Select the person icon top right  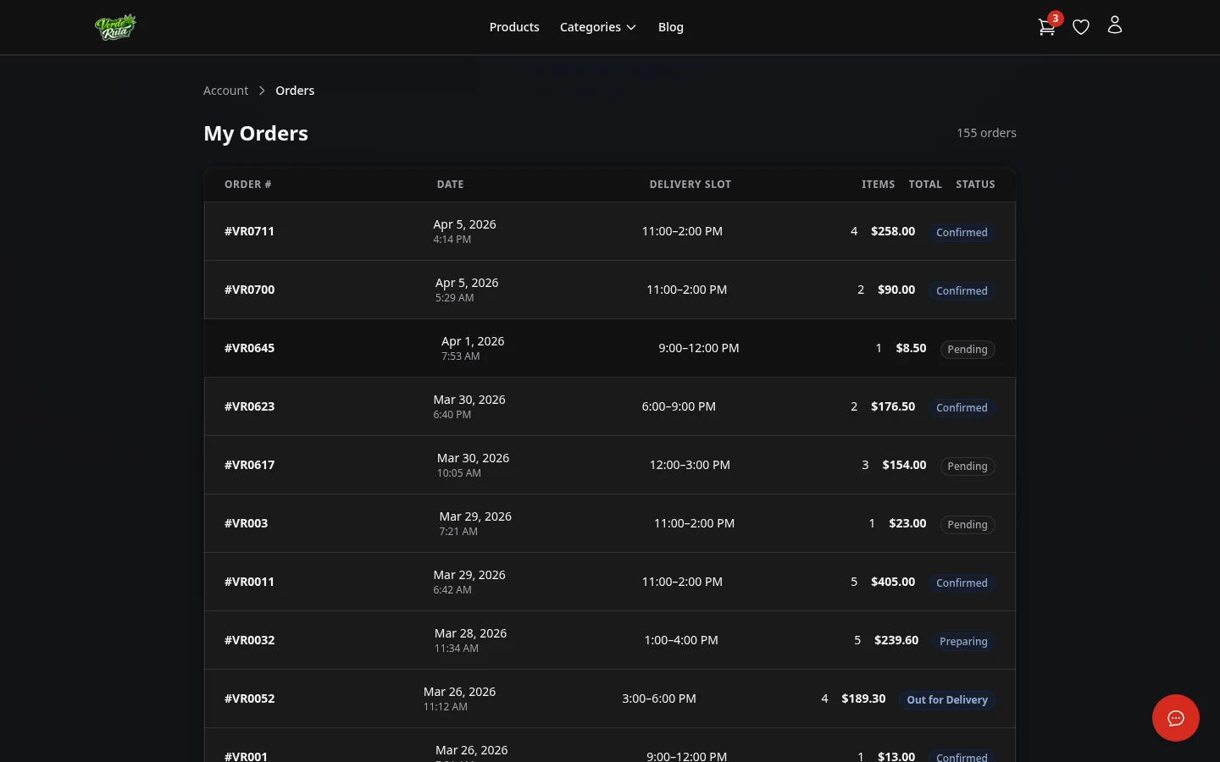tap(1115, 26)
